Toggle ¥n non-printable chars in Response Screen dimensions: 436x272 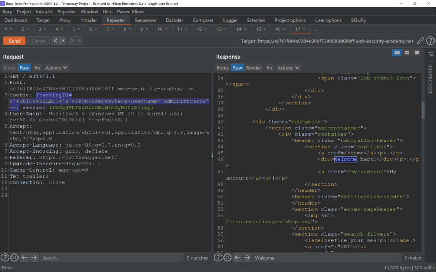pos(269,68)
